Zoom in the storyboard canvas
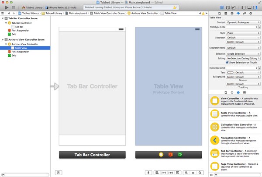 coord(200,173)
